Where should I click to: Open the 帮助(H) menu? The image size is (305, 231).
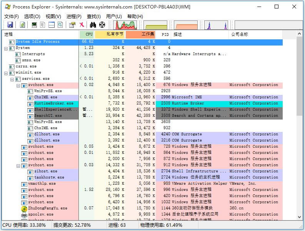click(135, 16)
